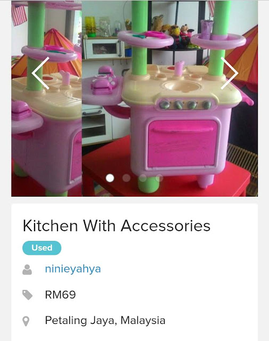Click the RM69 price text
Screen dimensions: 269x341
pos(60,295)
